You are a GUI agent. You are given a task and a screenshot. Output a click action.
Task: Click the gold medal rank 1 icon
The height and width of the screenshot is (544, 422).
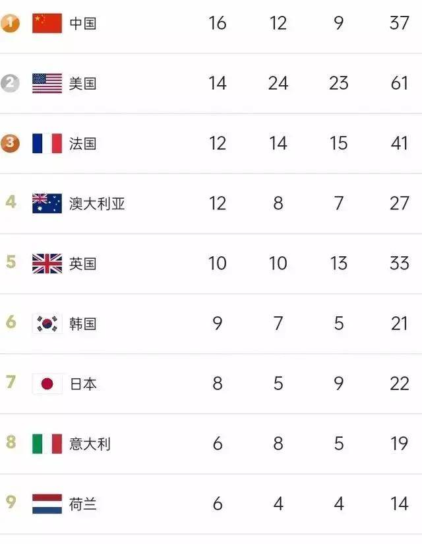coord(10,23)
